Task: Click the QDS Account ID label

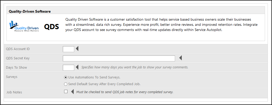Action: pos(20,49)
